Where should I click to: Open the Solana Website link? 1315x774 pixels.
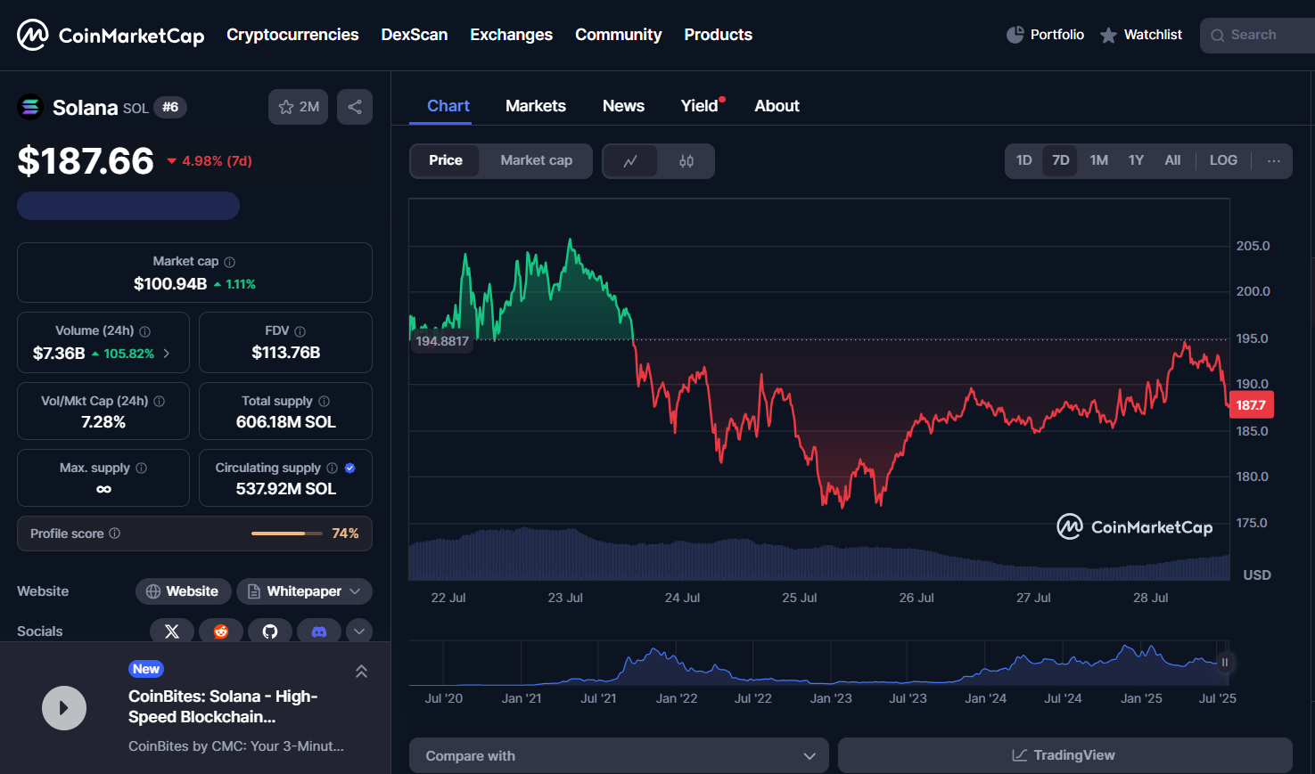[x=183, y=591]
